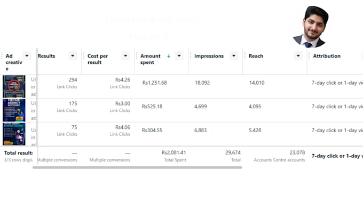Viewport: 363px width, 218px height.
Task: Open the Impressions column dropdown arrow
Action: pyautogui.click(x=234, y=56)
